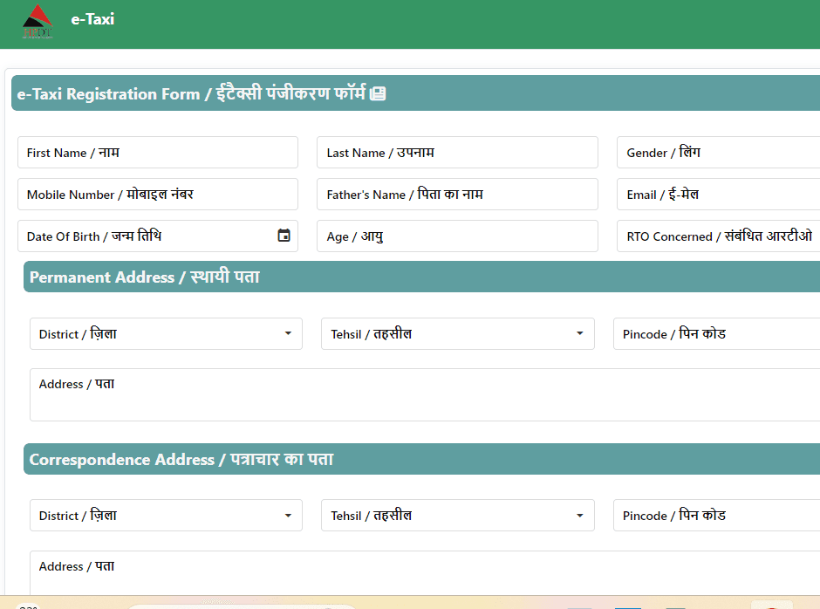Viewport: 820px width, 609px height.
Task: Select the Correspondence Address Pincode field
Action: tap(716, 516)
